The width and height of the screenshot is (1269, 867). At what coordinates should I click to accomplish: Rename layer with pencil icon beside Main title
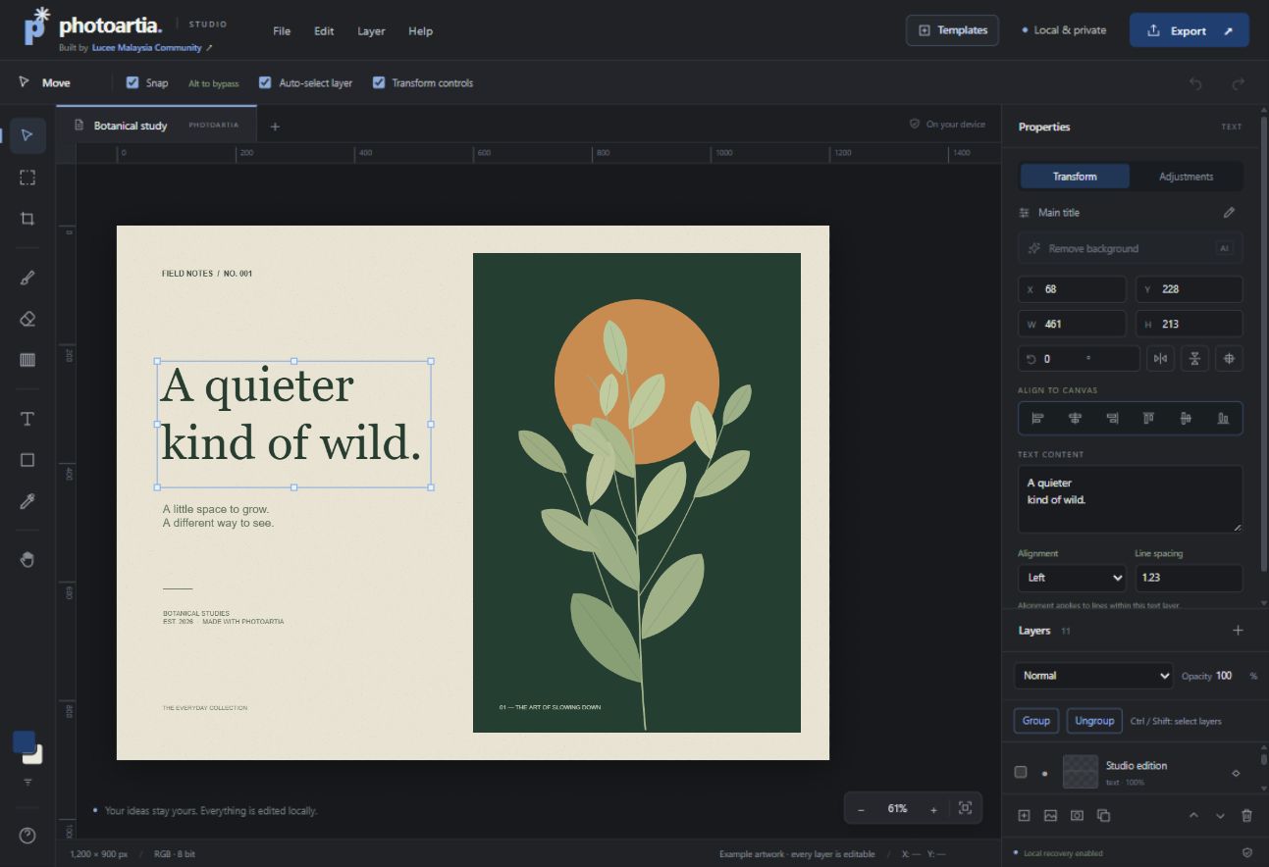point(1229,213)
